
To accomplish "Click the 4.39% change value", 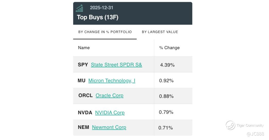I will pos(167,65).
